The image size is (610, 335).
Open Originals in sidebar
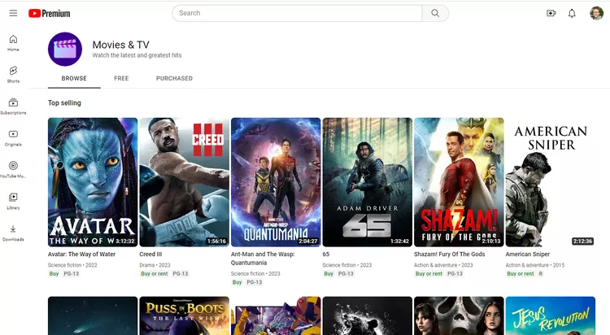pyautogui.click(x=13, y=137)
